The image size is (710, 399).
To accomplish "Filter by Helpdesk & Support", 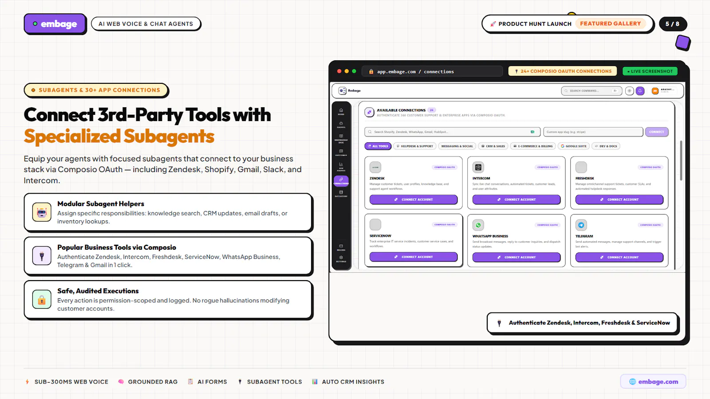I will click(x=414, y=146).
